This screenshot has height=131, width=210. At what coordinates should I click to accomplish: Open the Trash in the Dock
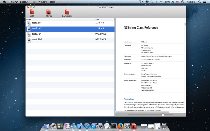coord(164,126)
